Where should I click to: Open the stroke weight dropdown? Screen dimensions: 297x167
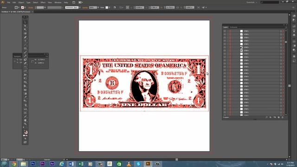(45, 7)
